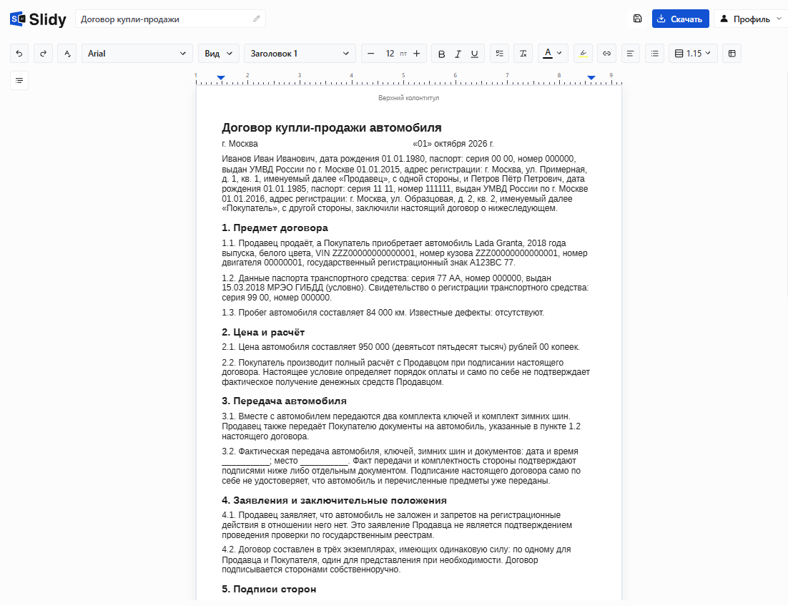This screenshot has height=606, width=788.
Task: Open the Arial font dropdown
Action: pyautogui.click(x=137, y=54)
